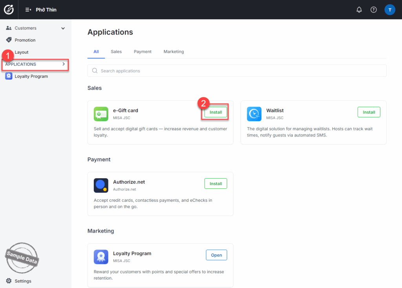The height and width of the screenshot is (288, 402).
Task: Open notifications bell icon
Action: coord(359,10)
